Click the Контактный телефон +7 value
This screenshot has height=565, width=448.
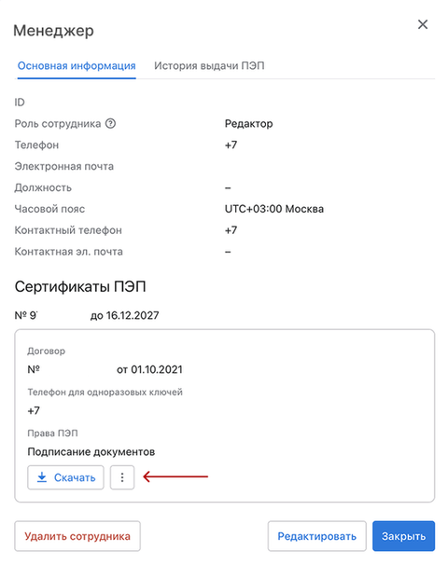click(x=231, y=230)
